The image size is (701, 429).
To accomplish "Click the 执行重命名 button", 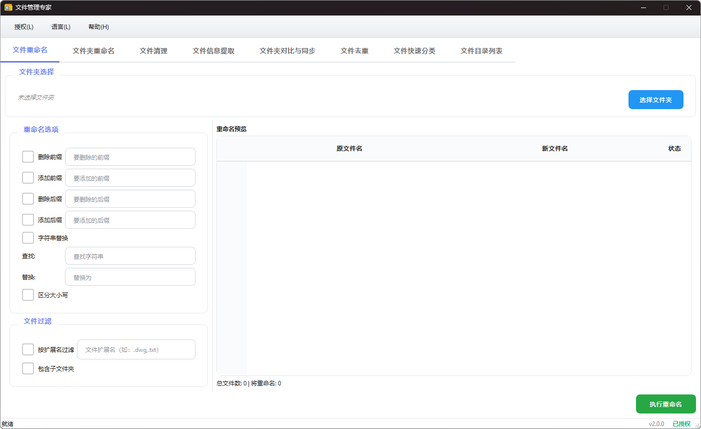I will click(665, 404).
